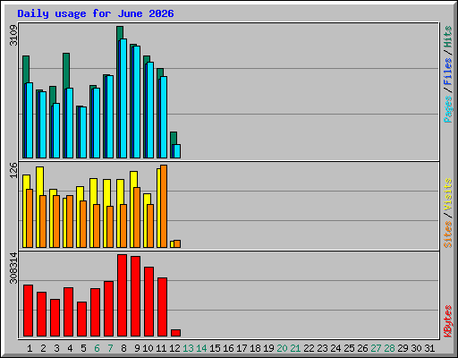Click the red KBytes bar for day 8
This screenshot has height=358, width=458.
click(x=123, y=295)
